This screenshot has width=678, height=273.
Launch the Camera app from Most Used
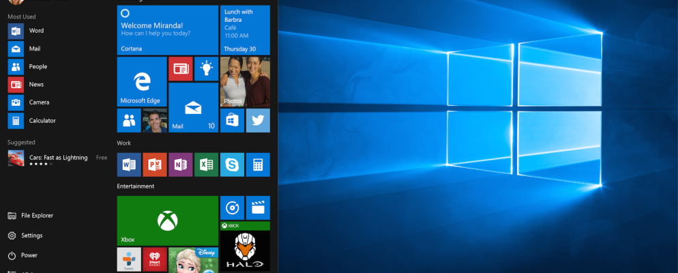29,102
